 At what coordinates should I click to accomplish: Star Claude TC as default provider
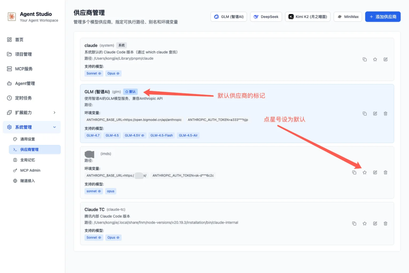365,223
